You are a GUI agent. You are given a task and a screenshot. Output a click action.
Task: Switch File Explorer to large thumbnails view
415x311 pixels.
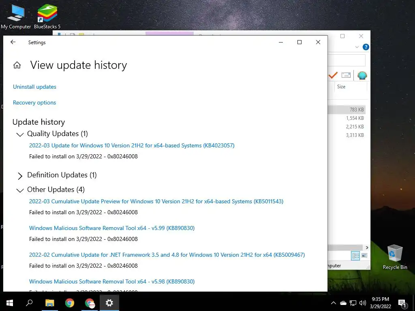pos(364,256)
